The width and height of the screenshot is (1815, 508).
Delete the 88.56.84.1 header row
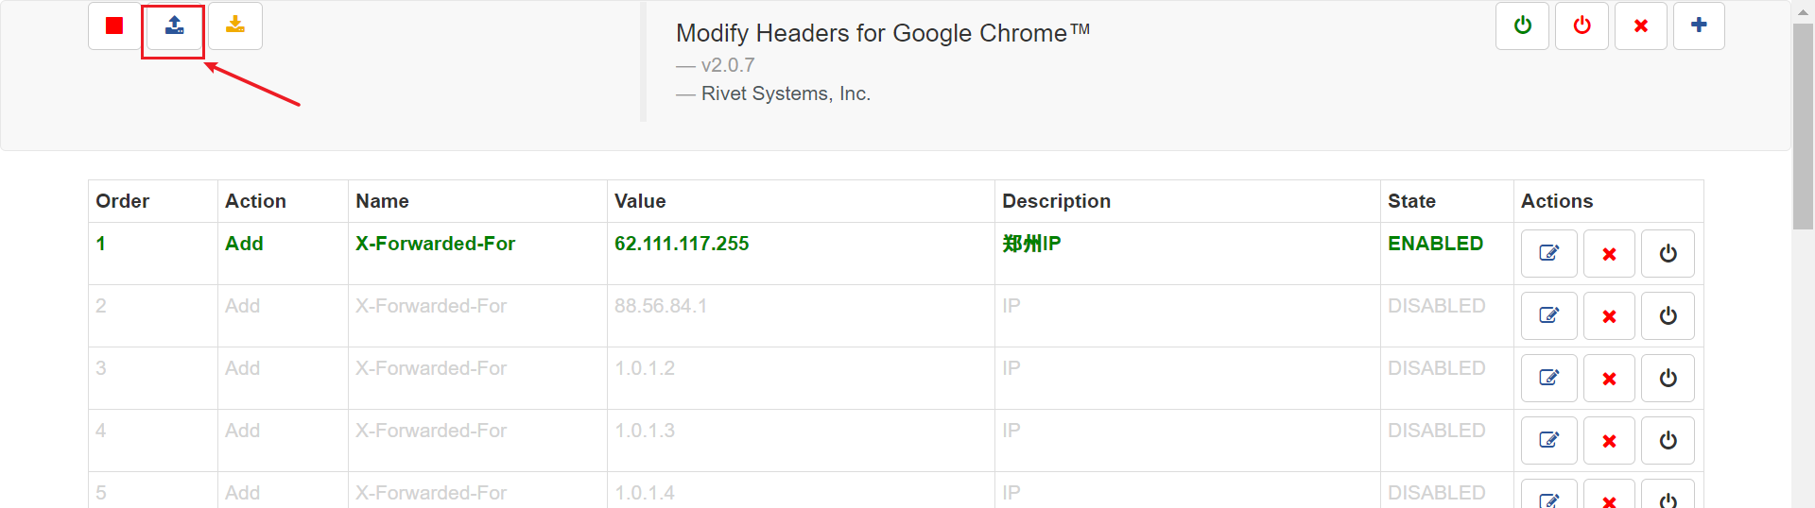[x=1609, y=315]
